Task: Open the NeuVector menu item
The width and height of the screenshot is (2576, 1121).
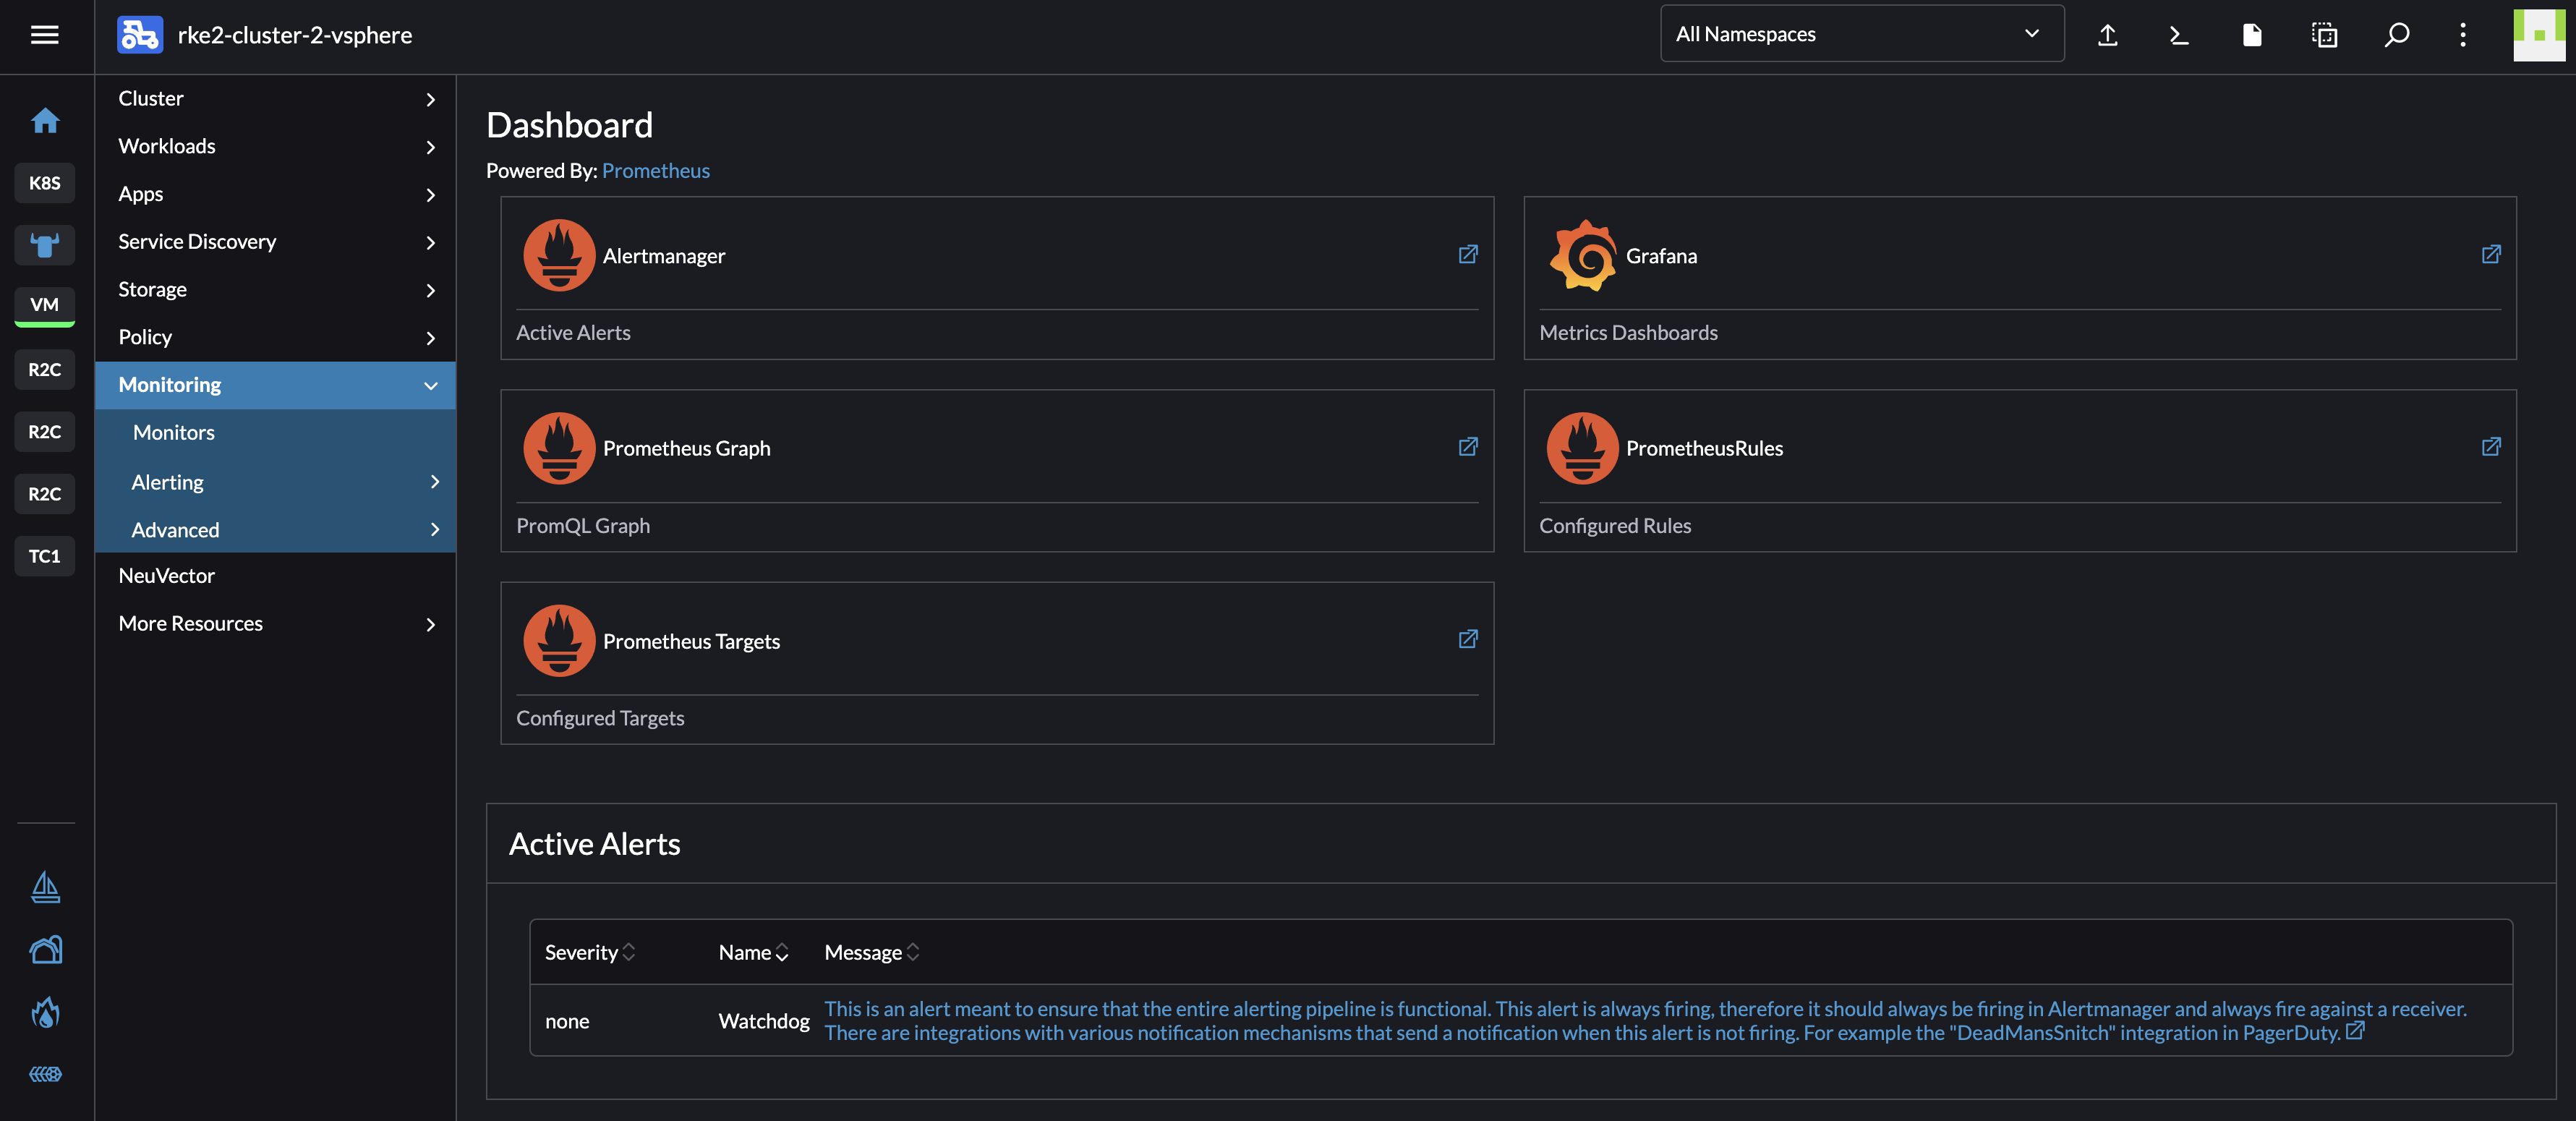Action: click(x=275, y=576)
